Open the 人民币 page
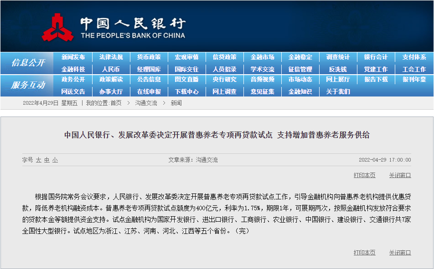The image size is (434, 269). [111, 69]
